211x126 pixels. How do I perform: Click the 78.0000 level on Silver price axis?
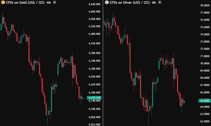pos(205,5)
